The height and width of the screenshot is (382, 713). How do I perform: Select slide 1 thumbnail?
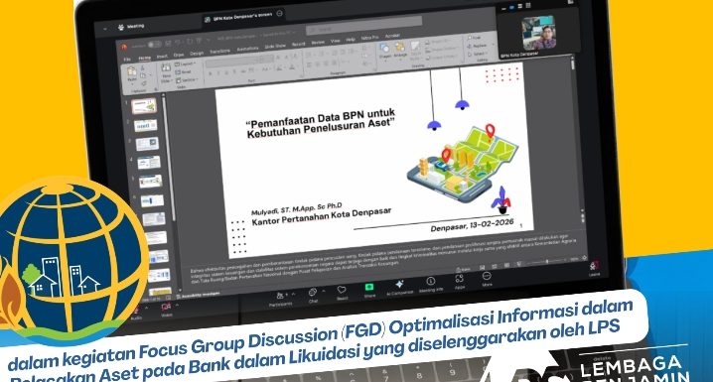point(144,107)
